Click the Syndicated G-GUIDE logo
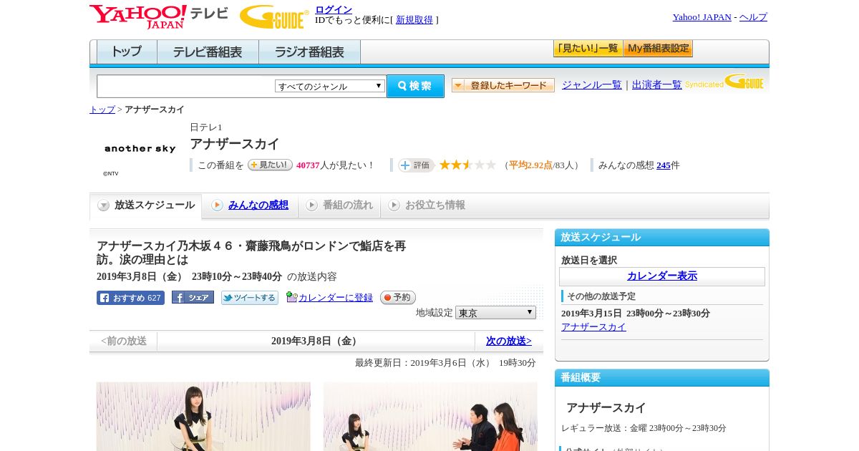Viewport: 859px width, 451px height. pos(724,82)
